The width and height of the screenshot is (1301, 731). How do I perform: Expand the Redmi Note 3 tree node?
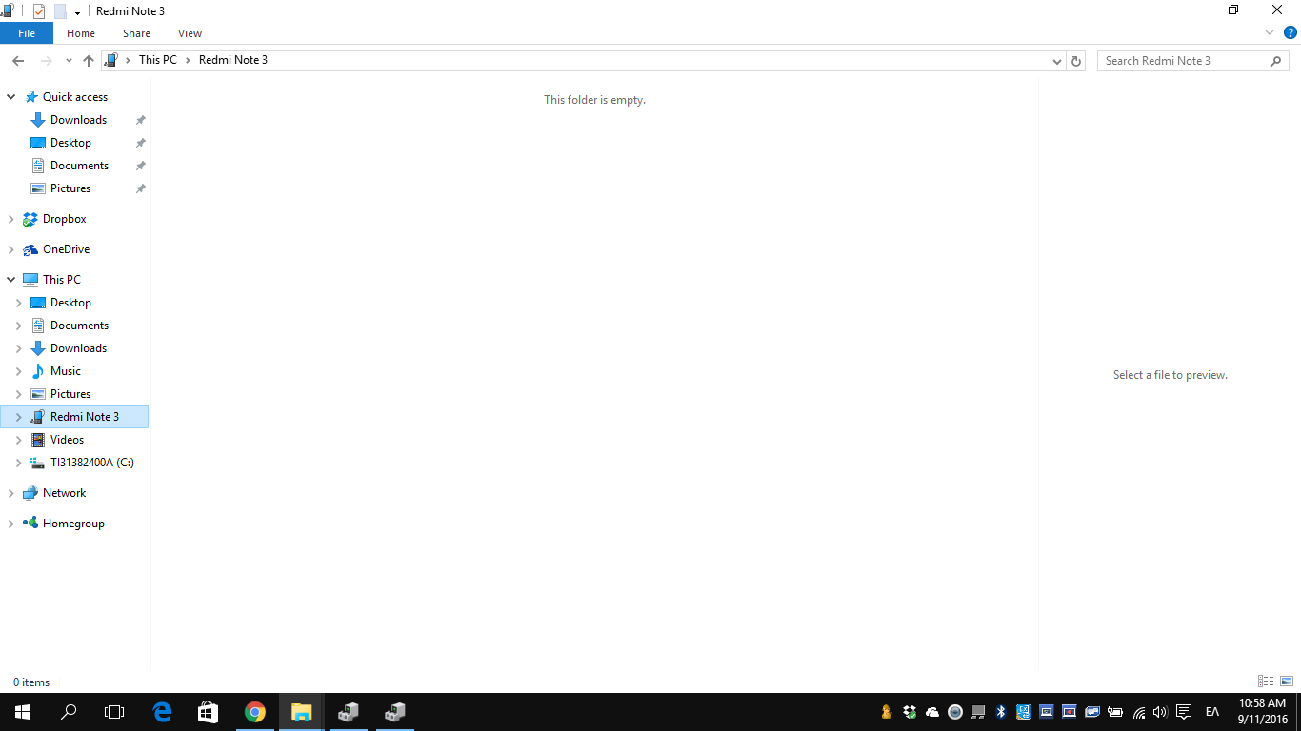tap(18, 417)
